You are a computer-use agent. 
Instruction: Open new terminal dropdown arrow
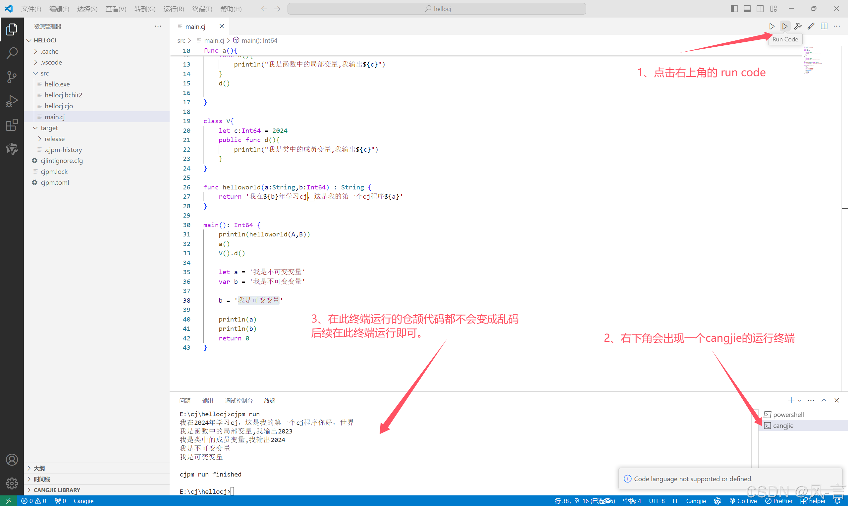click(x=799, y=400)
